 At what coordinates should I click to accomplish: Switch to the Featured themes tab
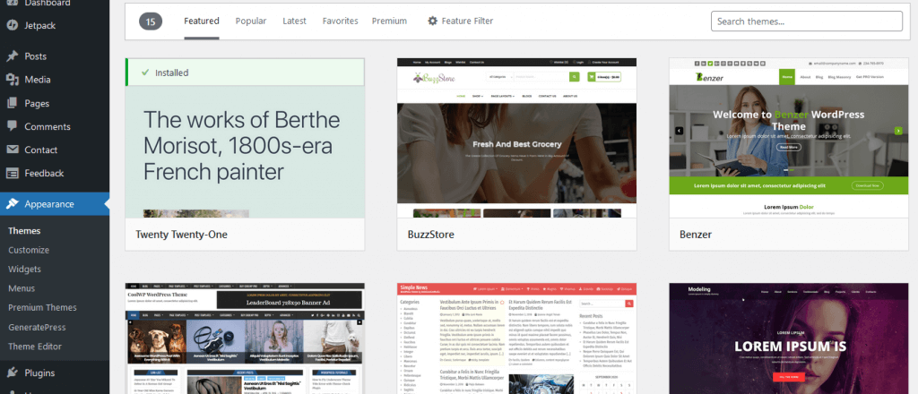pos(202,21)
